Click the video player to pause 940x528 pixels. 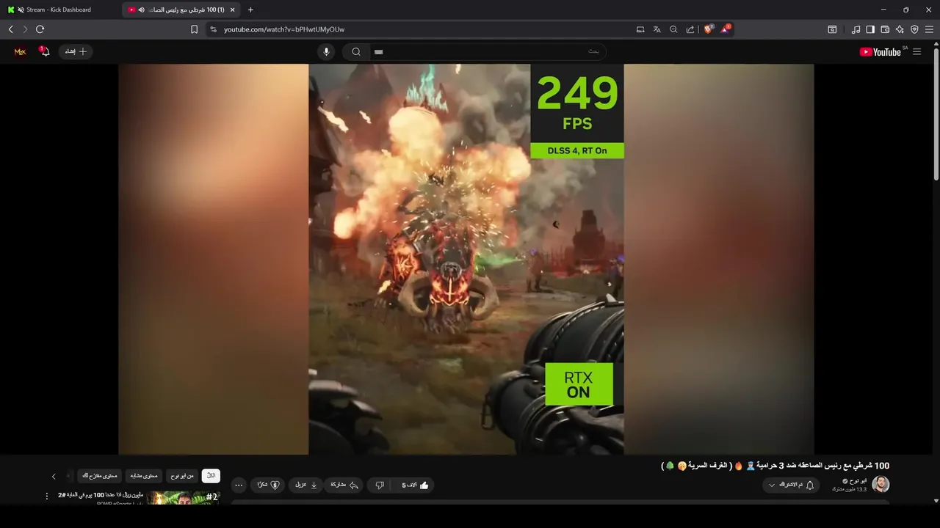[x=466, y=259]
